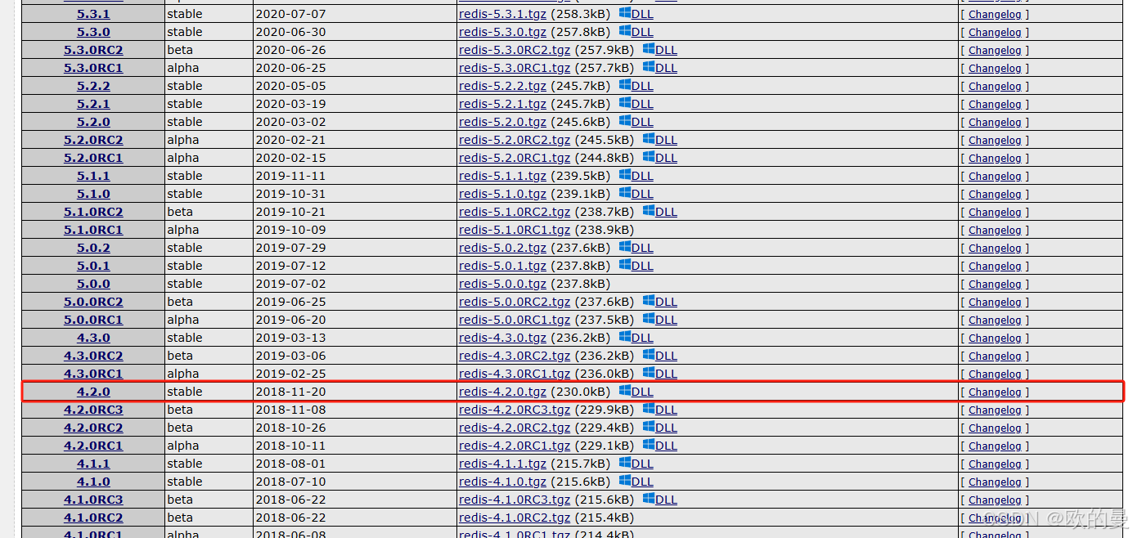
Task: Open version 4.1.0RC3 release link
Action: (x=93, y=500)
